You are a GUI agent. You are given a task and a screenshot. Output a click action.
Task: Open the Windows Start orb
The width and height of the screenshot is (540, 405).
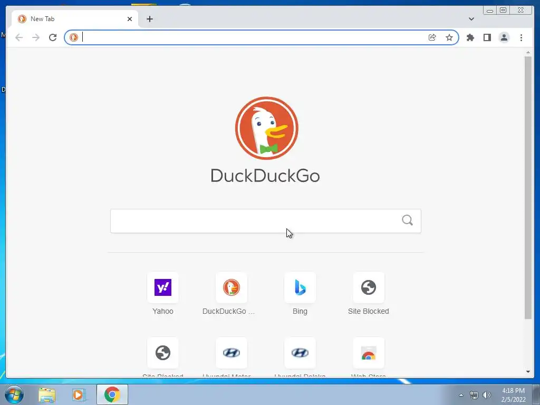click(14, 394)
